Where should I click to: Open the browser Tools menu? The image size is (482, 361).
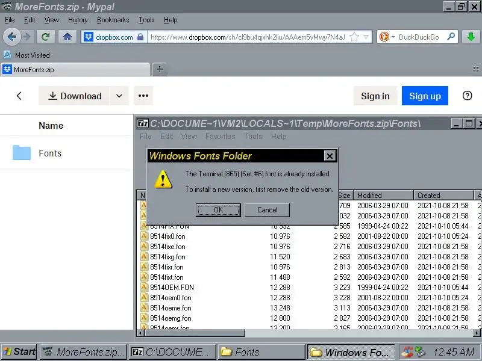point(146,20)
